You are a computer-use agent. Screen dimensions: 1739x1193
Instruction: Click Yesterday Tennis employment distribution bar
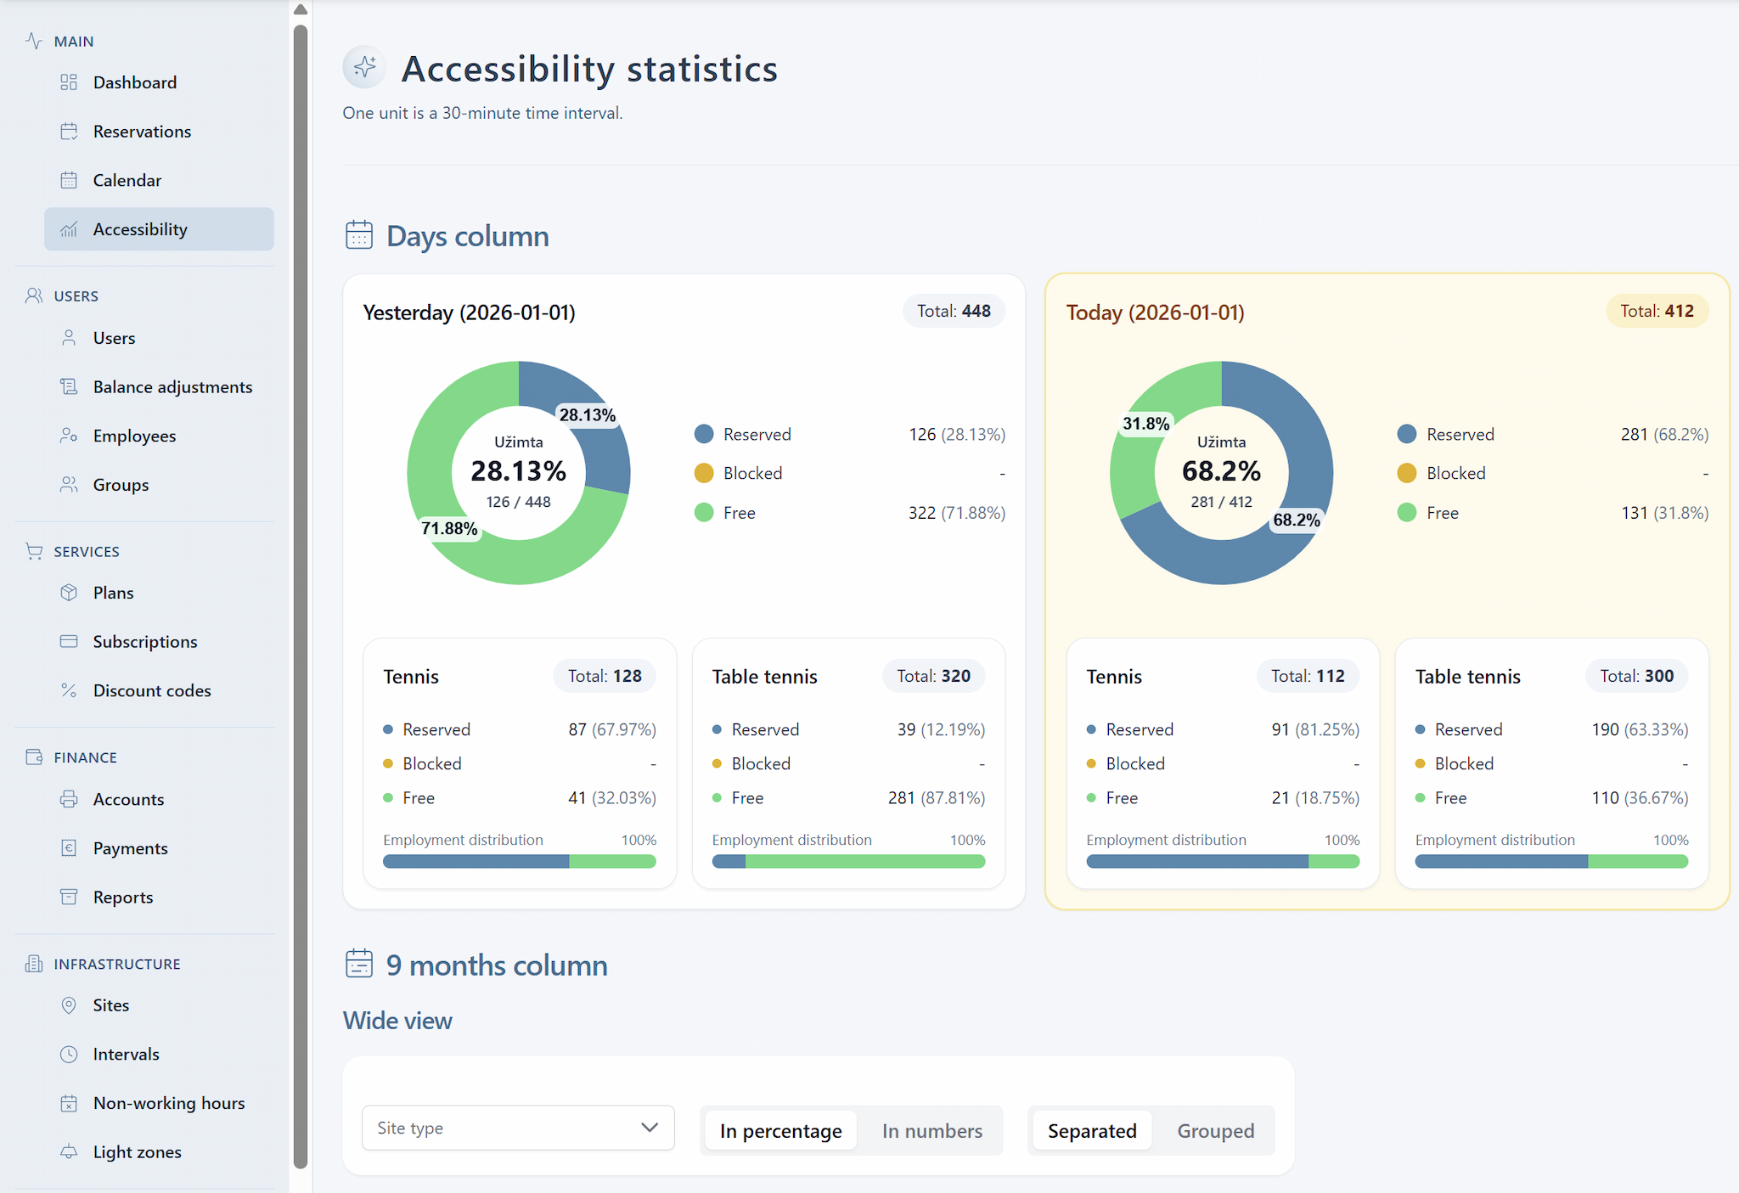pyautogui.click(x=520, y=862)
